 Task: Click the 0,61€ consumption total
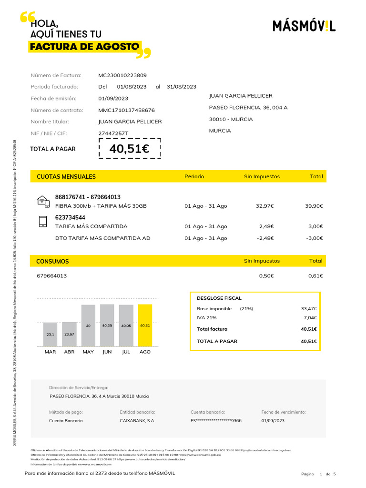[x=315, y=276]
